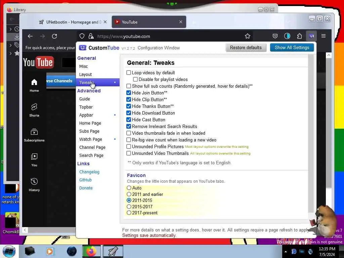Select 2011 and earlier favicon

tap(129, 194)
